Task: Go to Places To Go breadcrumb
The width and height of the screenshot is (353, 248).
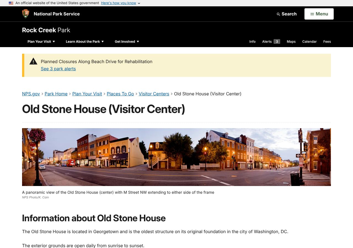Action: click(120, 94)
